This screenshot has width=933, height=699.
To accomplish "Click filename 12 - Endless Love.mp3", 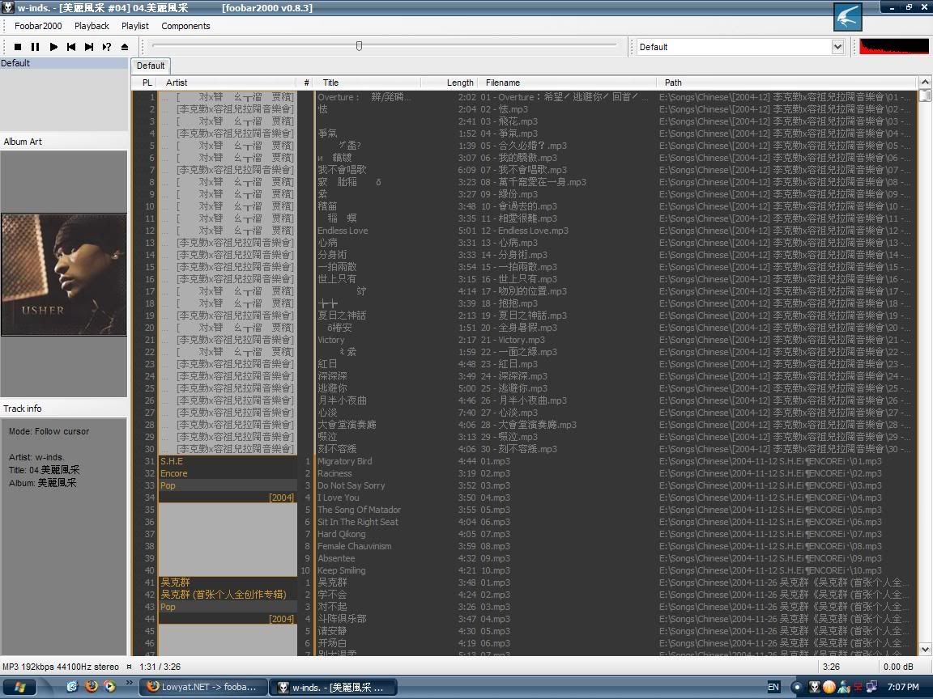I will coord(524,231).
